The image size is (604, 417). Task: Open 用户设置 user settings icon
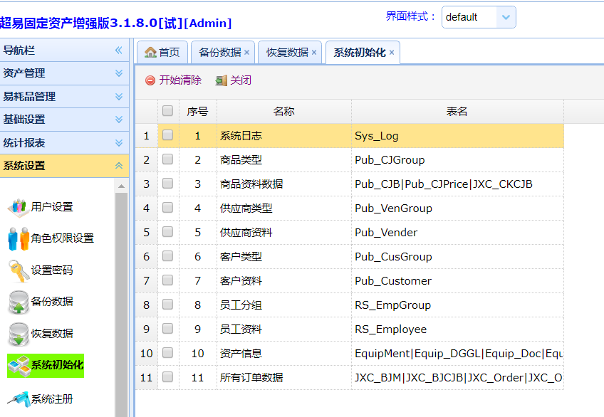pos(19,207)
